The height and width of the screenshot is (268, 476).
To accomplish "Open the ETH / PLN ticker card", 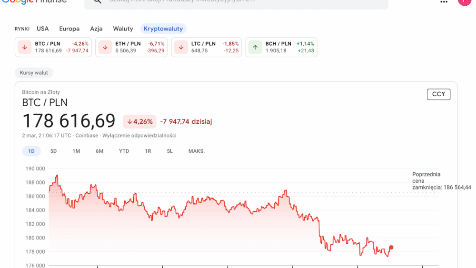I will coord(131,47).
